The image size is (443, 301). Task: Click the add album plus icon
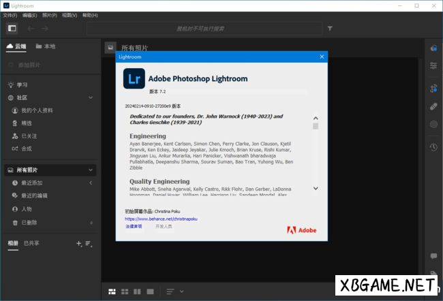pyautogui.click(x=78, y=243)
